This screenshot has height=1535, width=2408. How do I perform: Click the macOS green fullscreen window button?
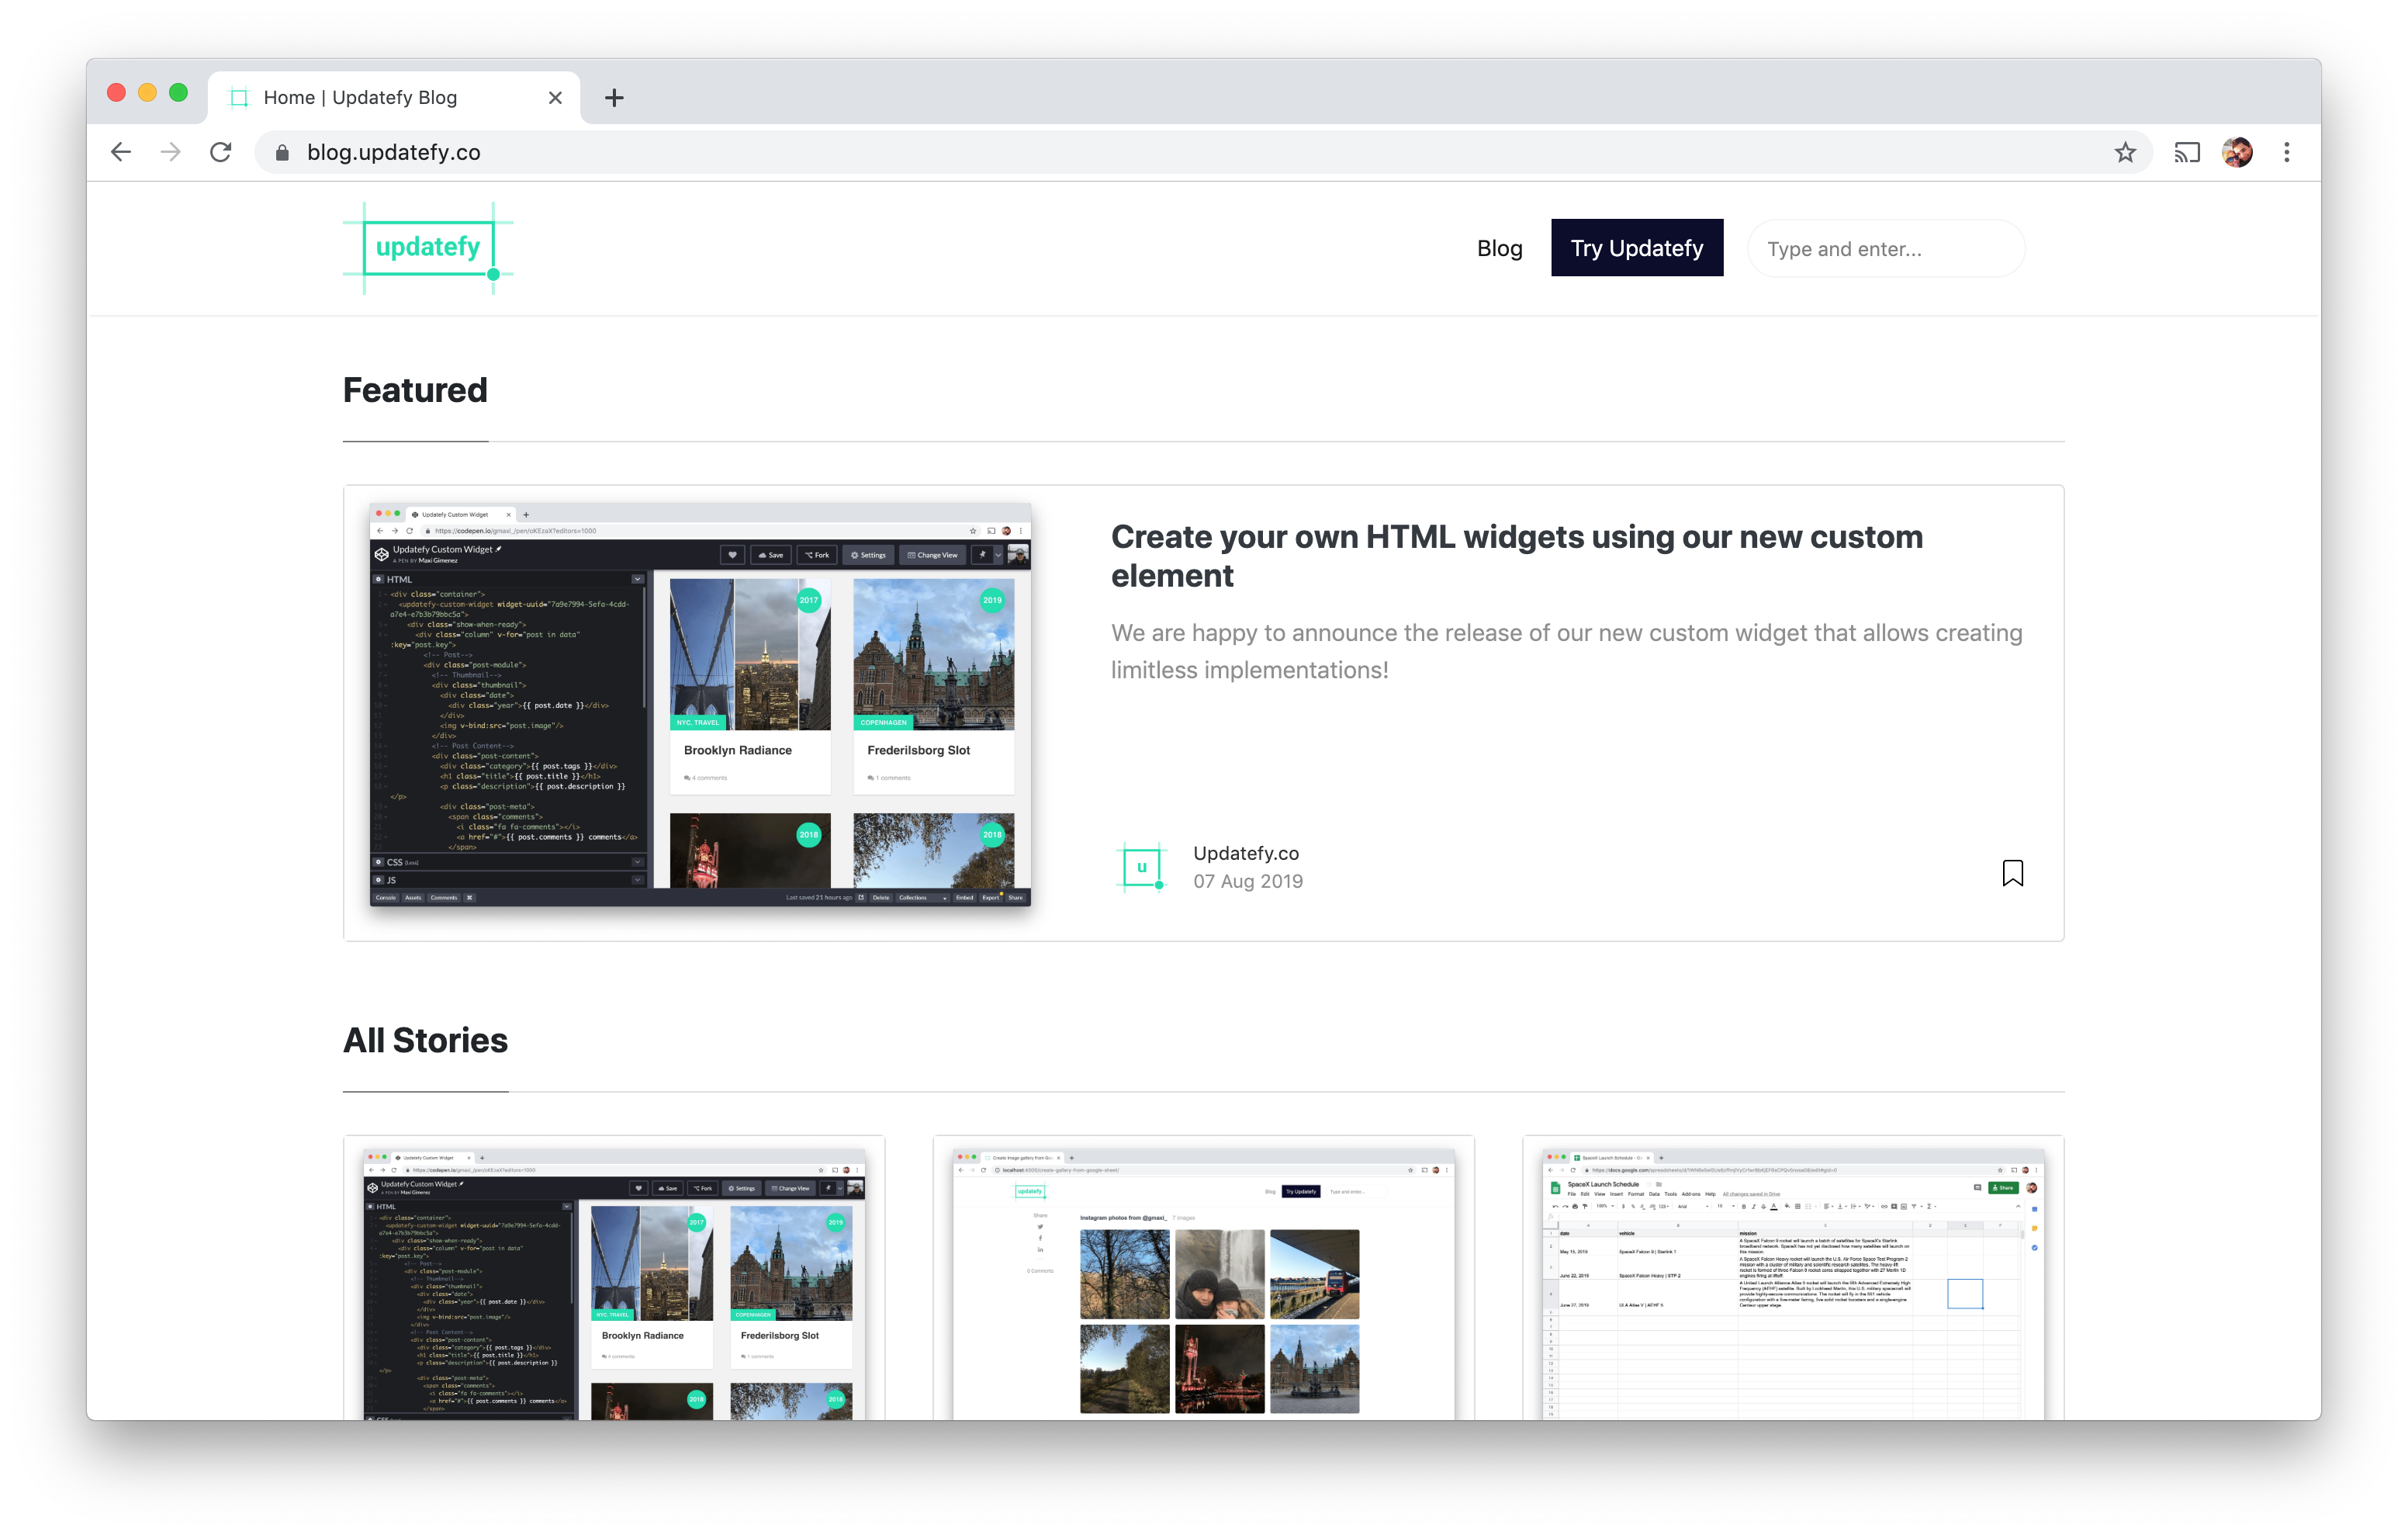coord(178,93)
